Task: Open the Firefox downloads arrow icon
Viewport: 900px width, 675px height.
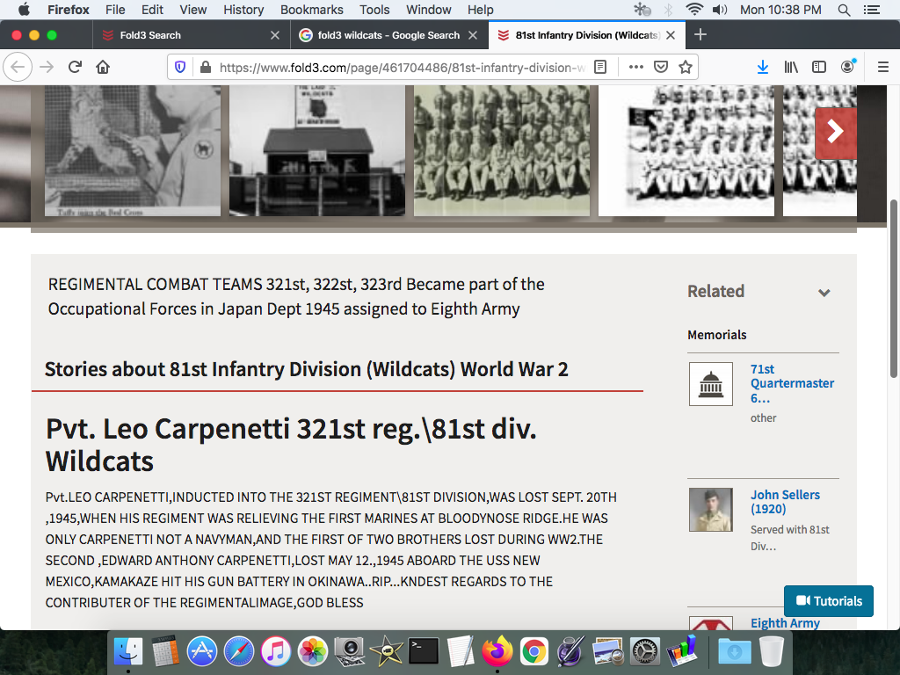Action: (763, 67)
